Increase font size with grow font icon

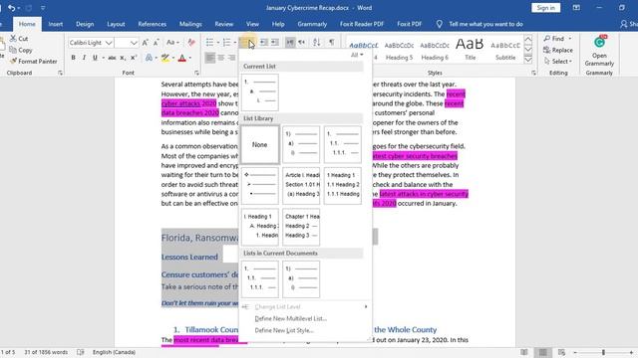(x=146, y=43)
